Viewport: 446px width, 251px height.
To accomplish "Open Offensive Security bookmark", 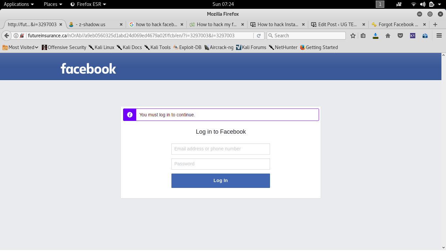I will 64,47.
